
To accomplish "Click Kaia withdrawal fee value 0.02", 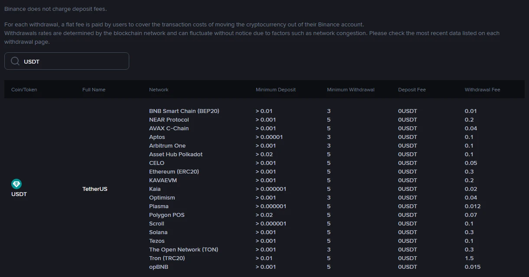I will pos(471,189).
